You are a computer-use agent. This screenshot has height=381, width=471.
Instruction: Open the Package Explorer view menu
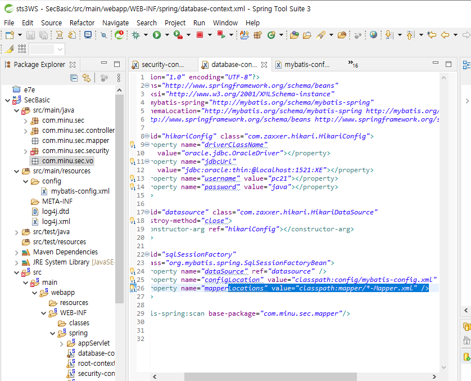(x=119, y=78)
